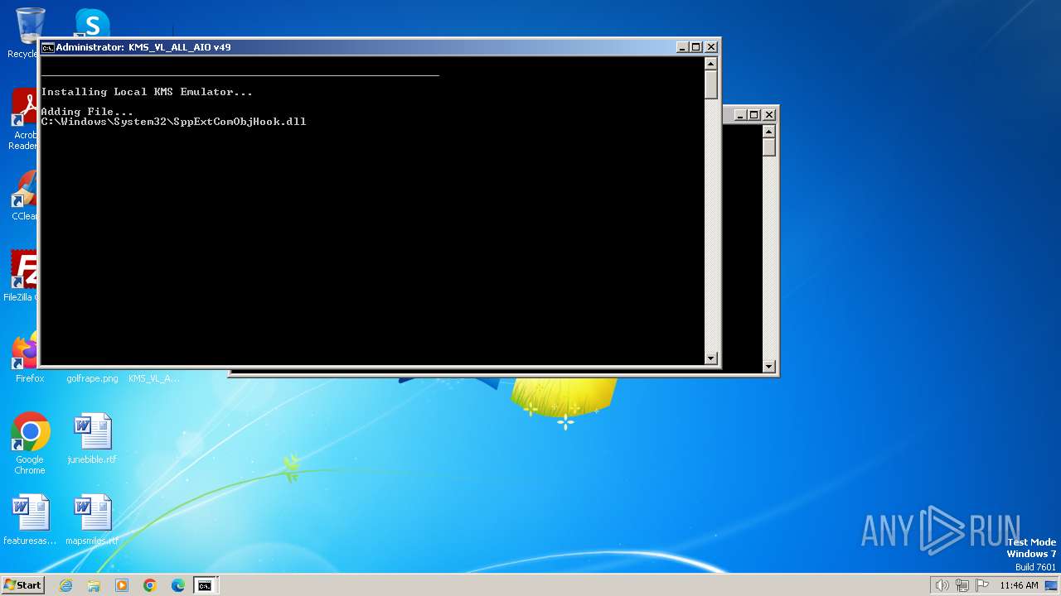Click the SppExtComObjHook.dll path line
1061x596 pixels.
point(173,122)
